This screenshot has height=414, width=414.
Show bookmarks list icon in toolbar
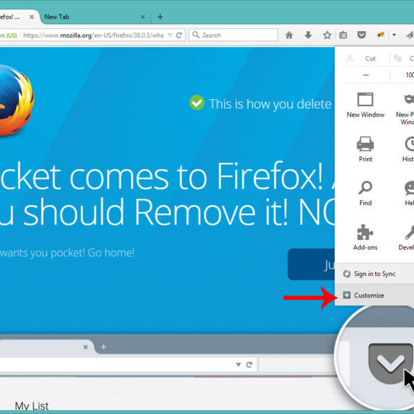point(343,35)
